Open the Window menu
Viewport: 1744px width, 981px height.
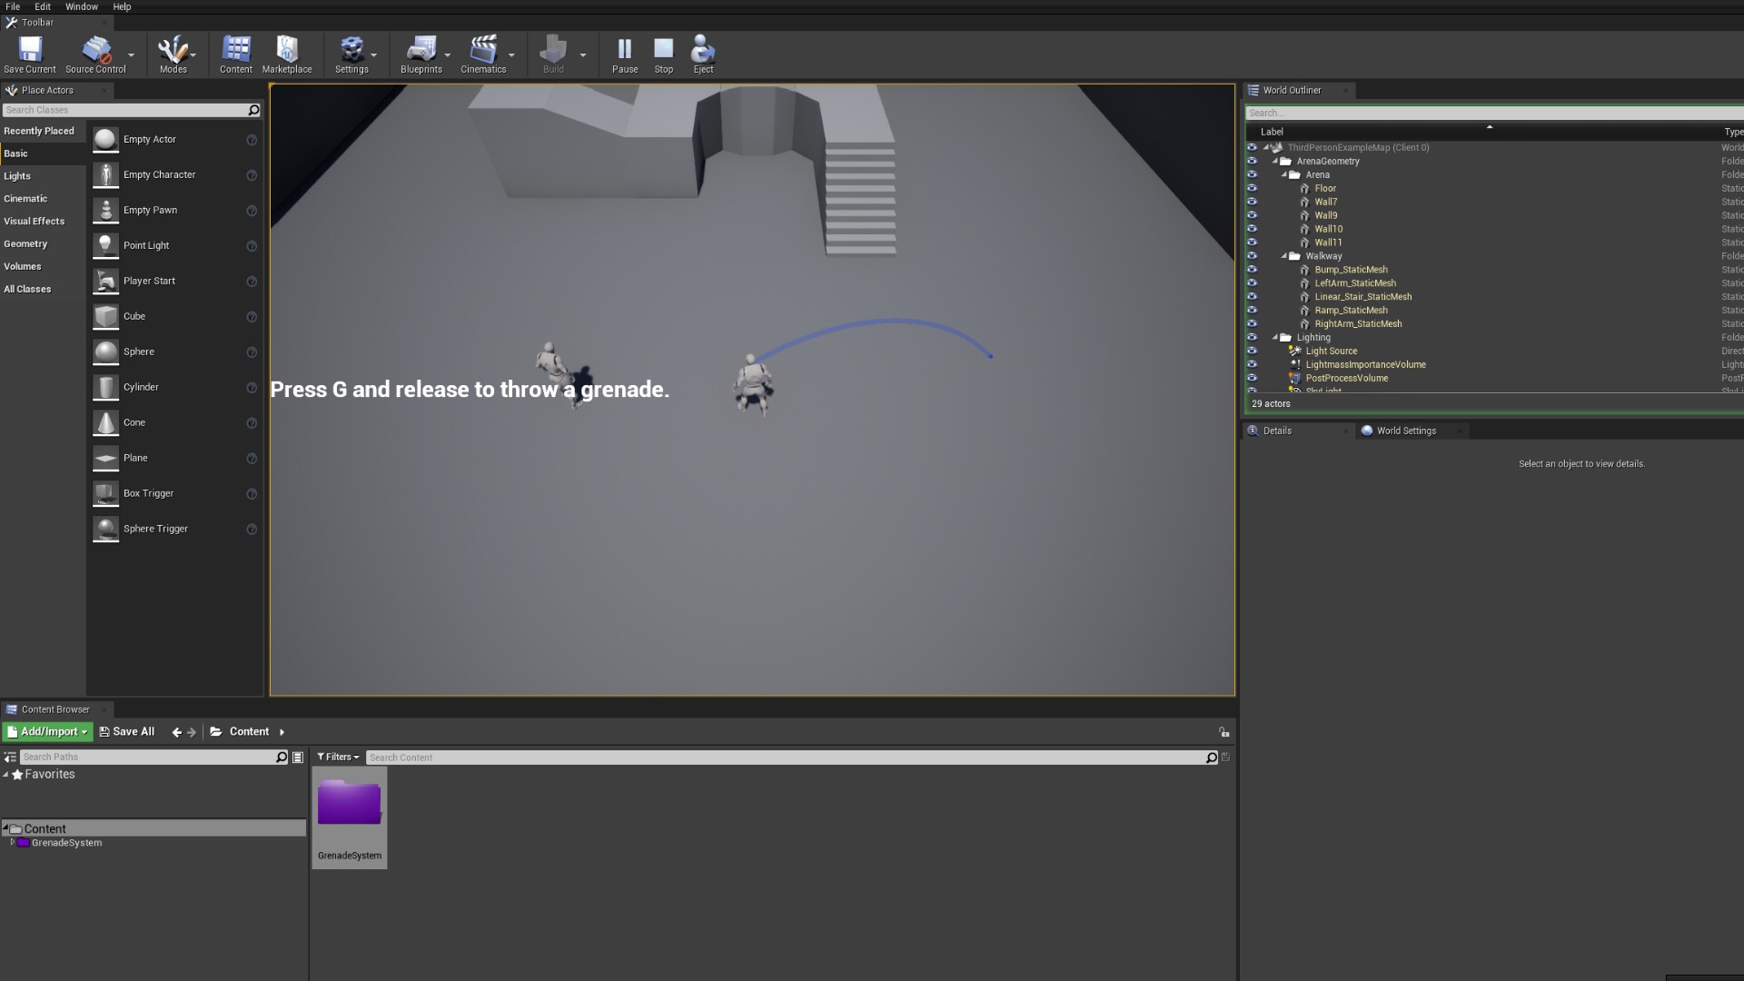point(82,6)
